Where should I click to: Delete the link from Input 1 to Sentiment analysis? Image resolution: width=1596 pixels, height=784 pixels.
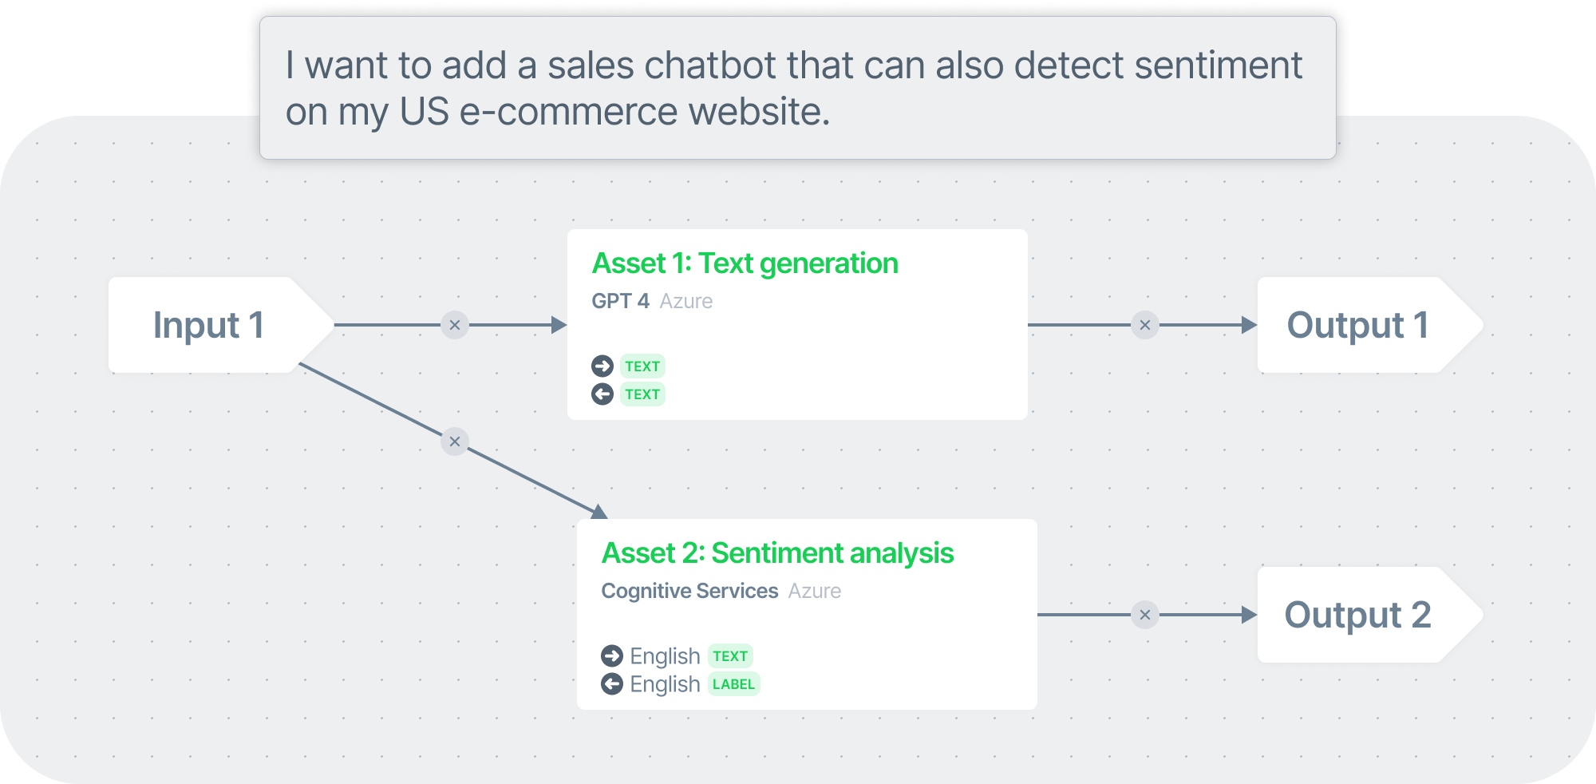click(x=455, y=441)
